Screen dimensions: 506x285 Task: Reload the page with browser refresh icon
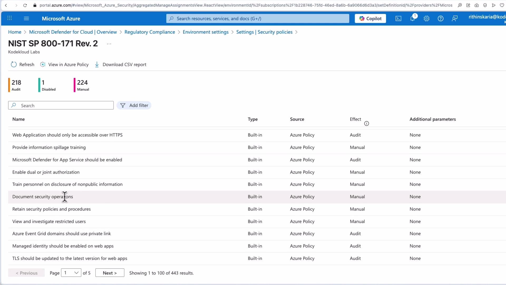pyautogui.click(x=25, y=5)
